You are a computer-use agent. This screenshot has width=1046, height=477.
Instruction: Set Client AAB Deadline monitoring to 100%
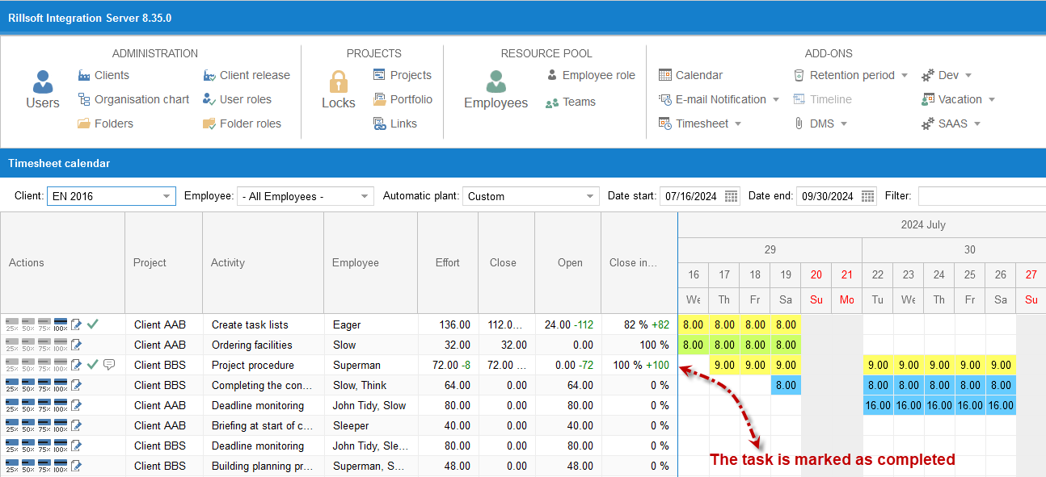(61, 405)
